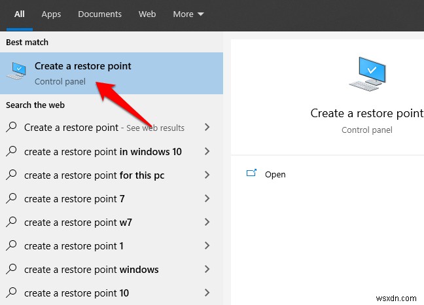The height and width of the screenshot is (305, 424).
Task: Click the computer icon in the best match row
Action: pos(16,71)
